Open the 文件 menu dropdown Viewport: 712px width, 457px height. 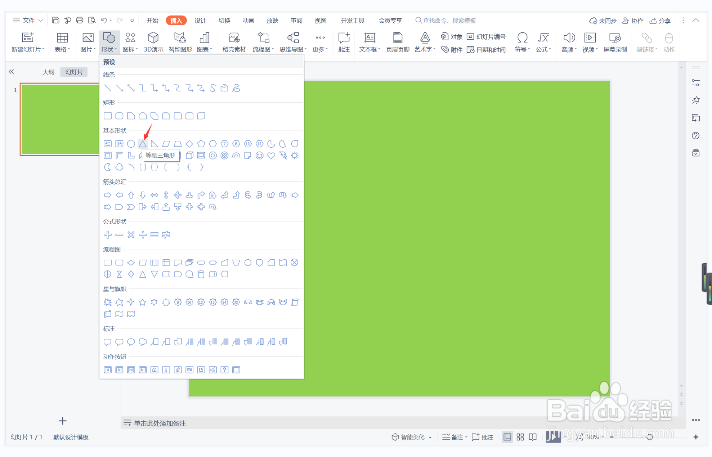pyautogui.click(x=28, y=21)
